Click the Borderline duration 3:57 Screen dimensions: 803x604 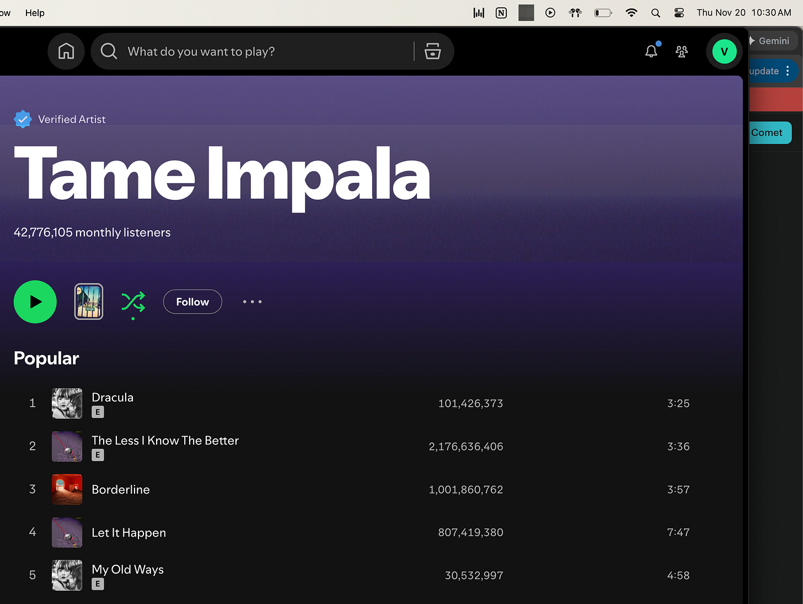pos(678,490)
